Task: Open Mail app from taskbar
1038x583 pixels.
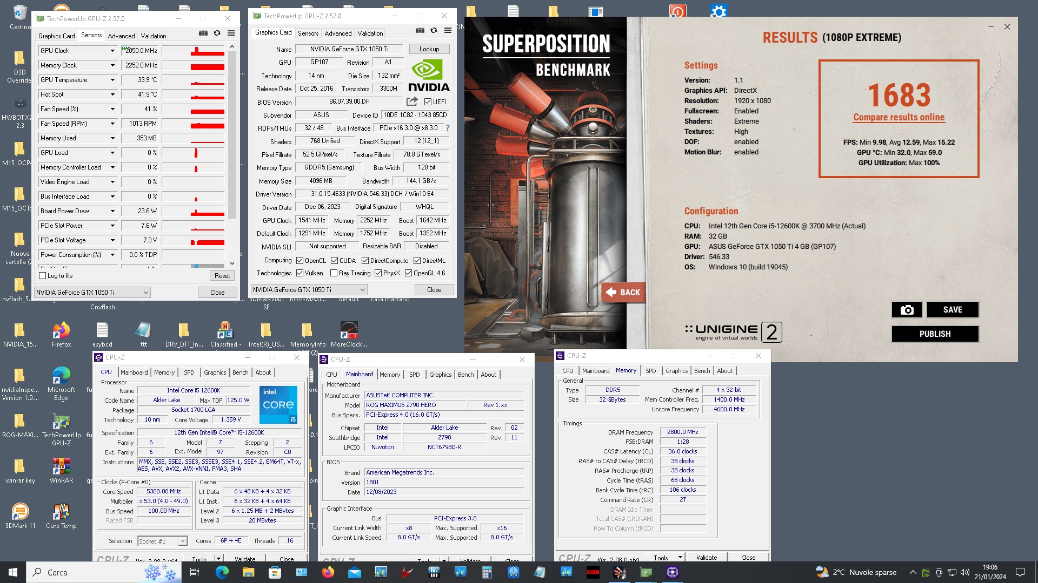Action: tap(354, 572)
